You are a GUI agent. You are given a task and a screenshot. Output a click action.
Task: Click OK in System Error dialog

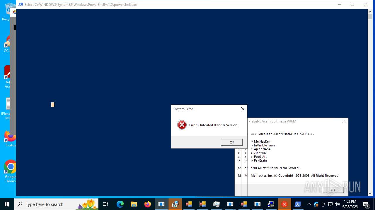click(x=232, y=142)
